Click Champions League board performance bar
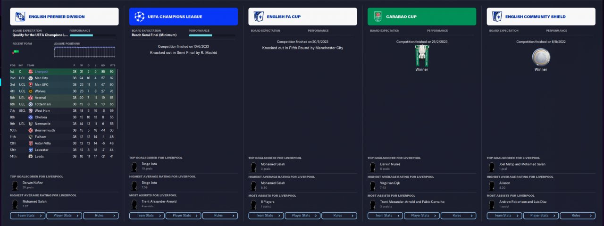 point(211,35)
